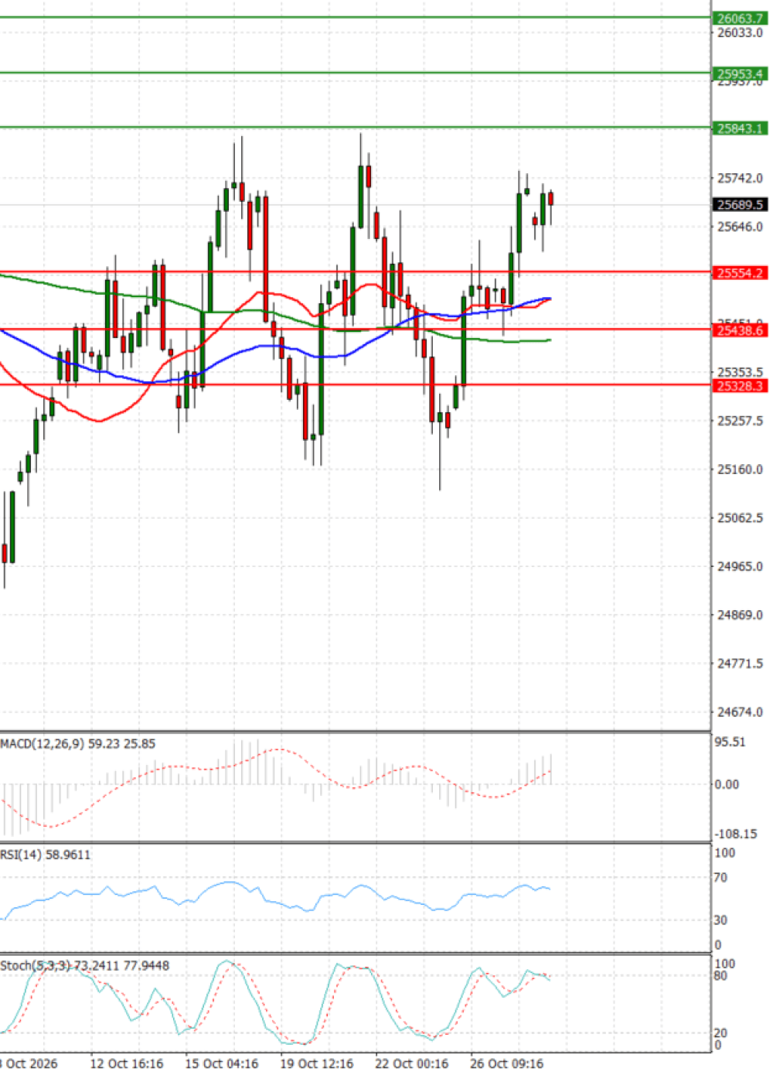Click the 25646.0 price axis value

pos(740,227)
